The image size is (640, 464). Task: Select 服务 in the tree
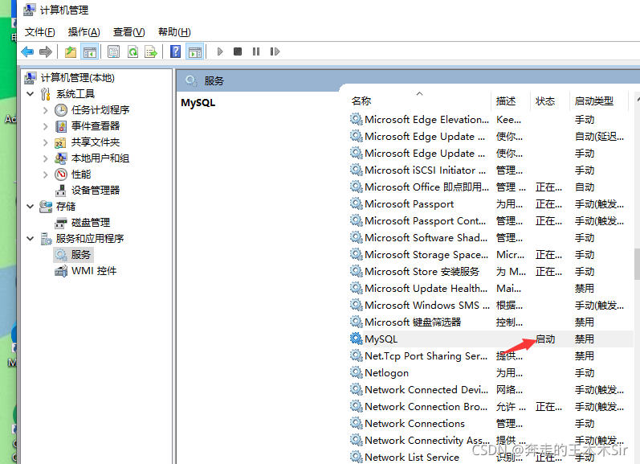pos(80,255)
